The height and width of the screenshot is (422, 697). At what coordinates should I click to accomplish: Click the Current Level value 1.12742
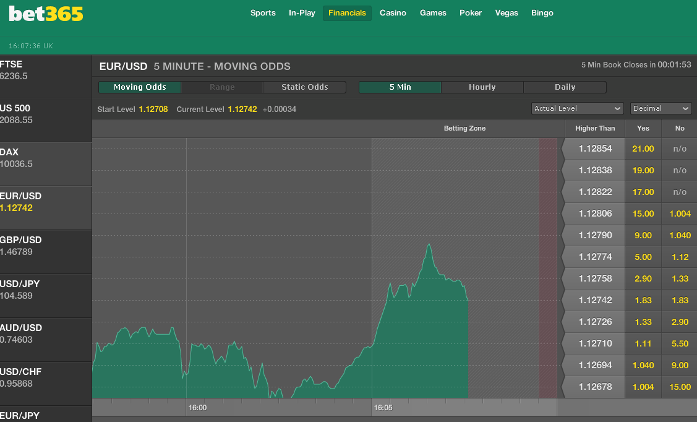click(242, 109)
